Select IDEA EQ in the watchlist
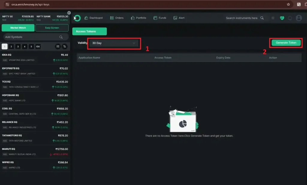The image size is (307, 185). click(x=35, y=58)
